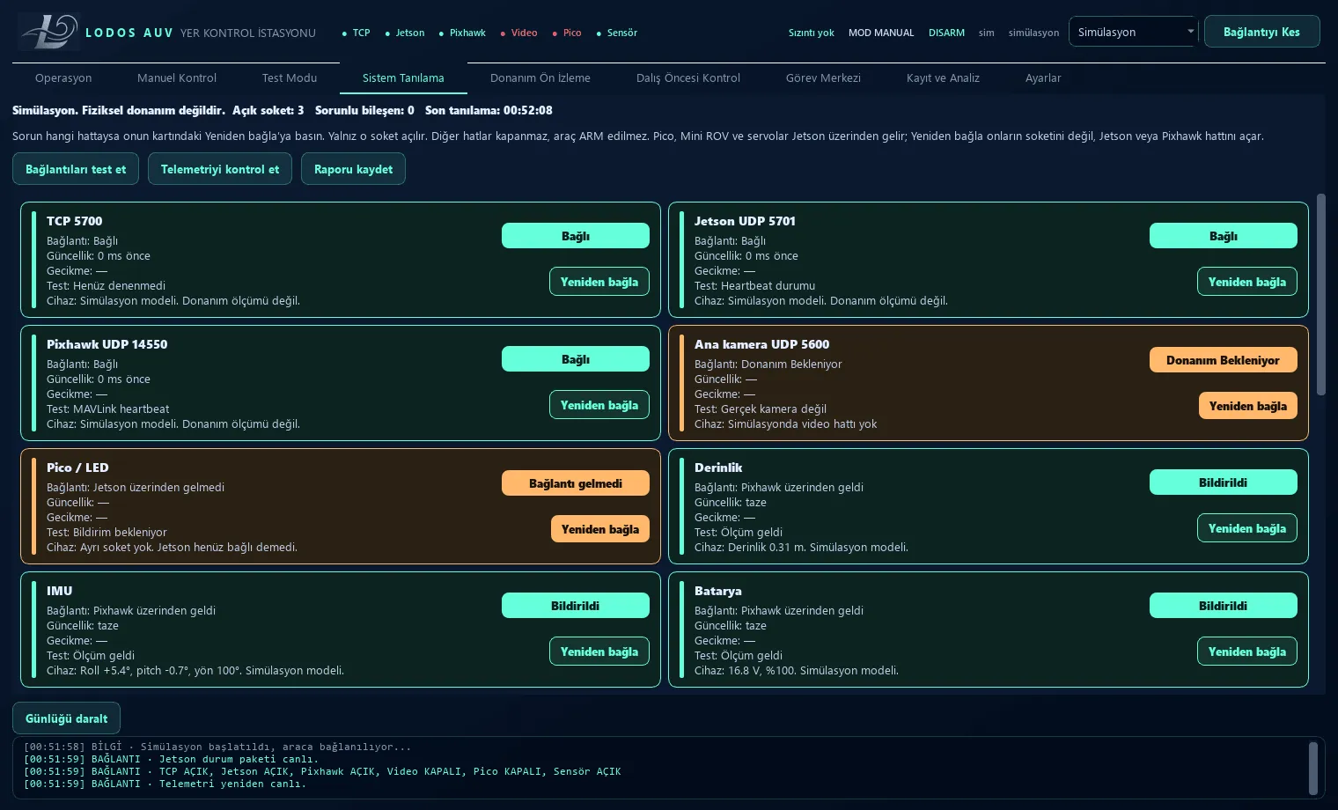This screenshot has width=1338, height=810.
Task: Click the "Son tanılama: 00:52:08" text
Action: pyautogui.click(x=489, y=110)
